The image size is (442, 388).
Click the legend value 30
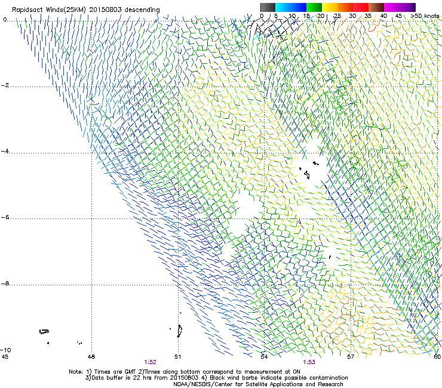point(352,16)
